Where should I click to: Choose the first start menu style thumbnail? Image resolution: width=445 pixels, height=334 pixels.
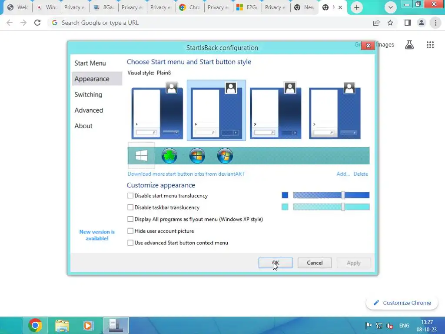click(x=157, y=110)
